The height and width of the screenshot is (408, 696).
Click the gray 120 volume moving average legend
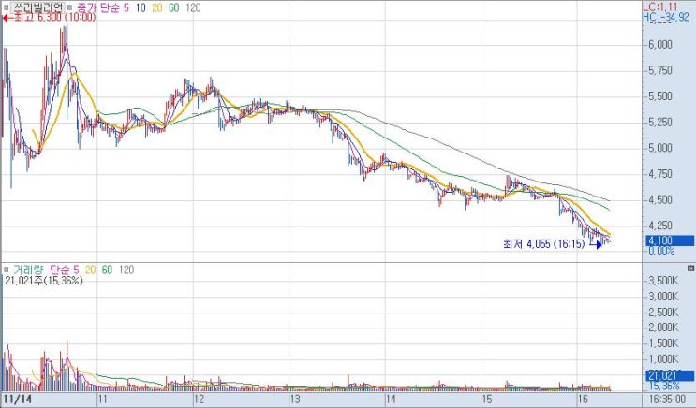click(126, 270)
